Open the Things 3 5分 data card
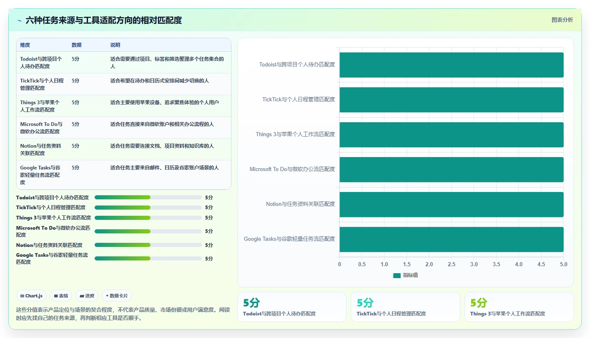The height and width of the screenshot is (338, 590). pyautogui.click(x=519, y=307)
